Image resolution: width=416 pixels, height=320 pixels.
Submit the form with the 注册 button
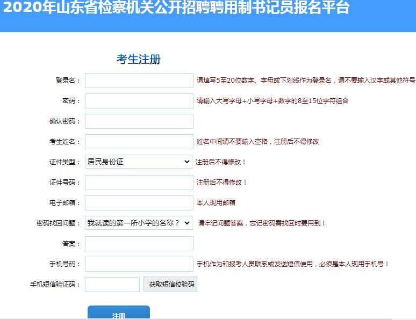click(119, 314)
